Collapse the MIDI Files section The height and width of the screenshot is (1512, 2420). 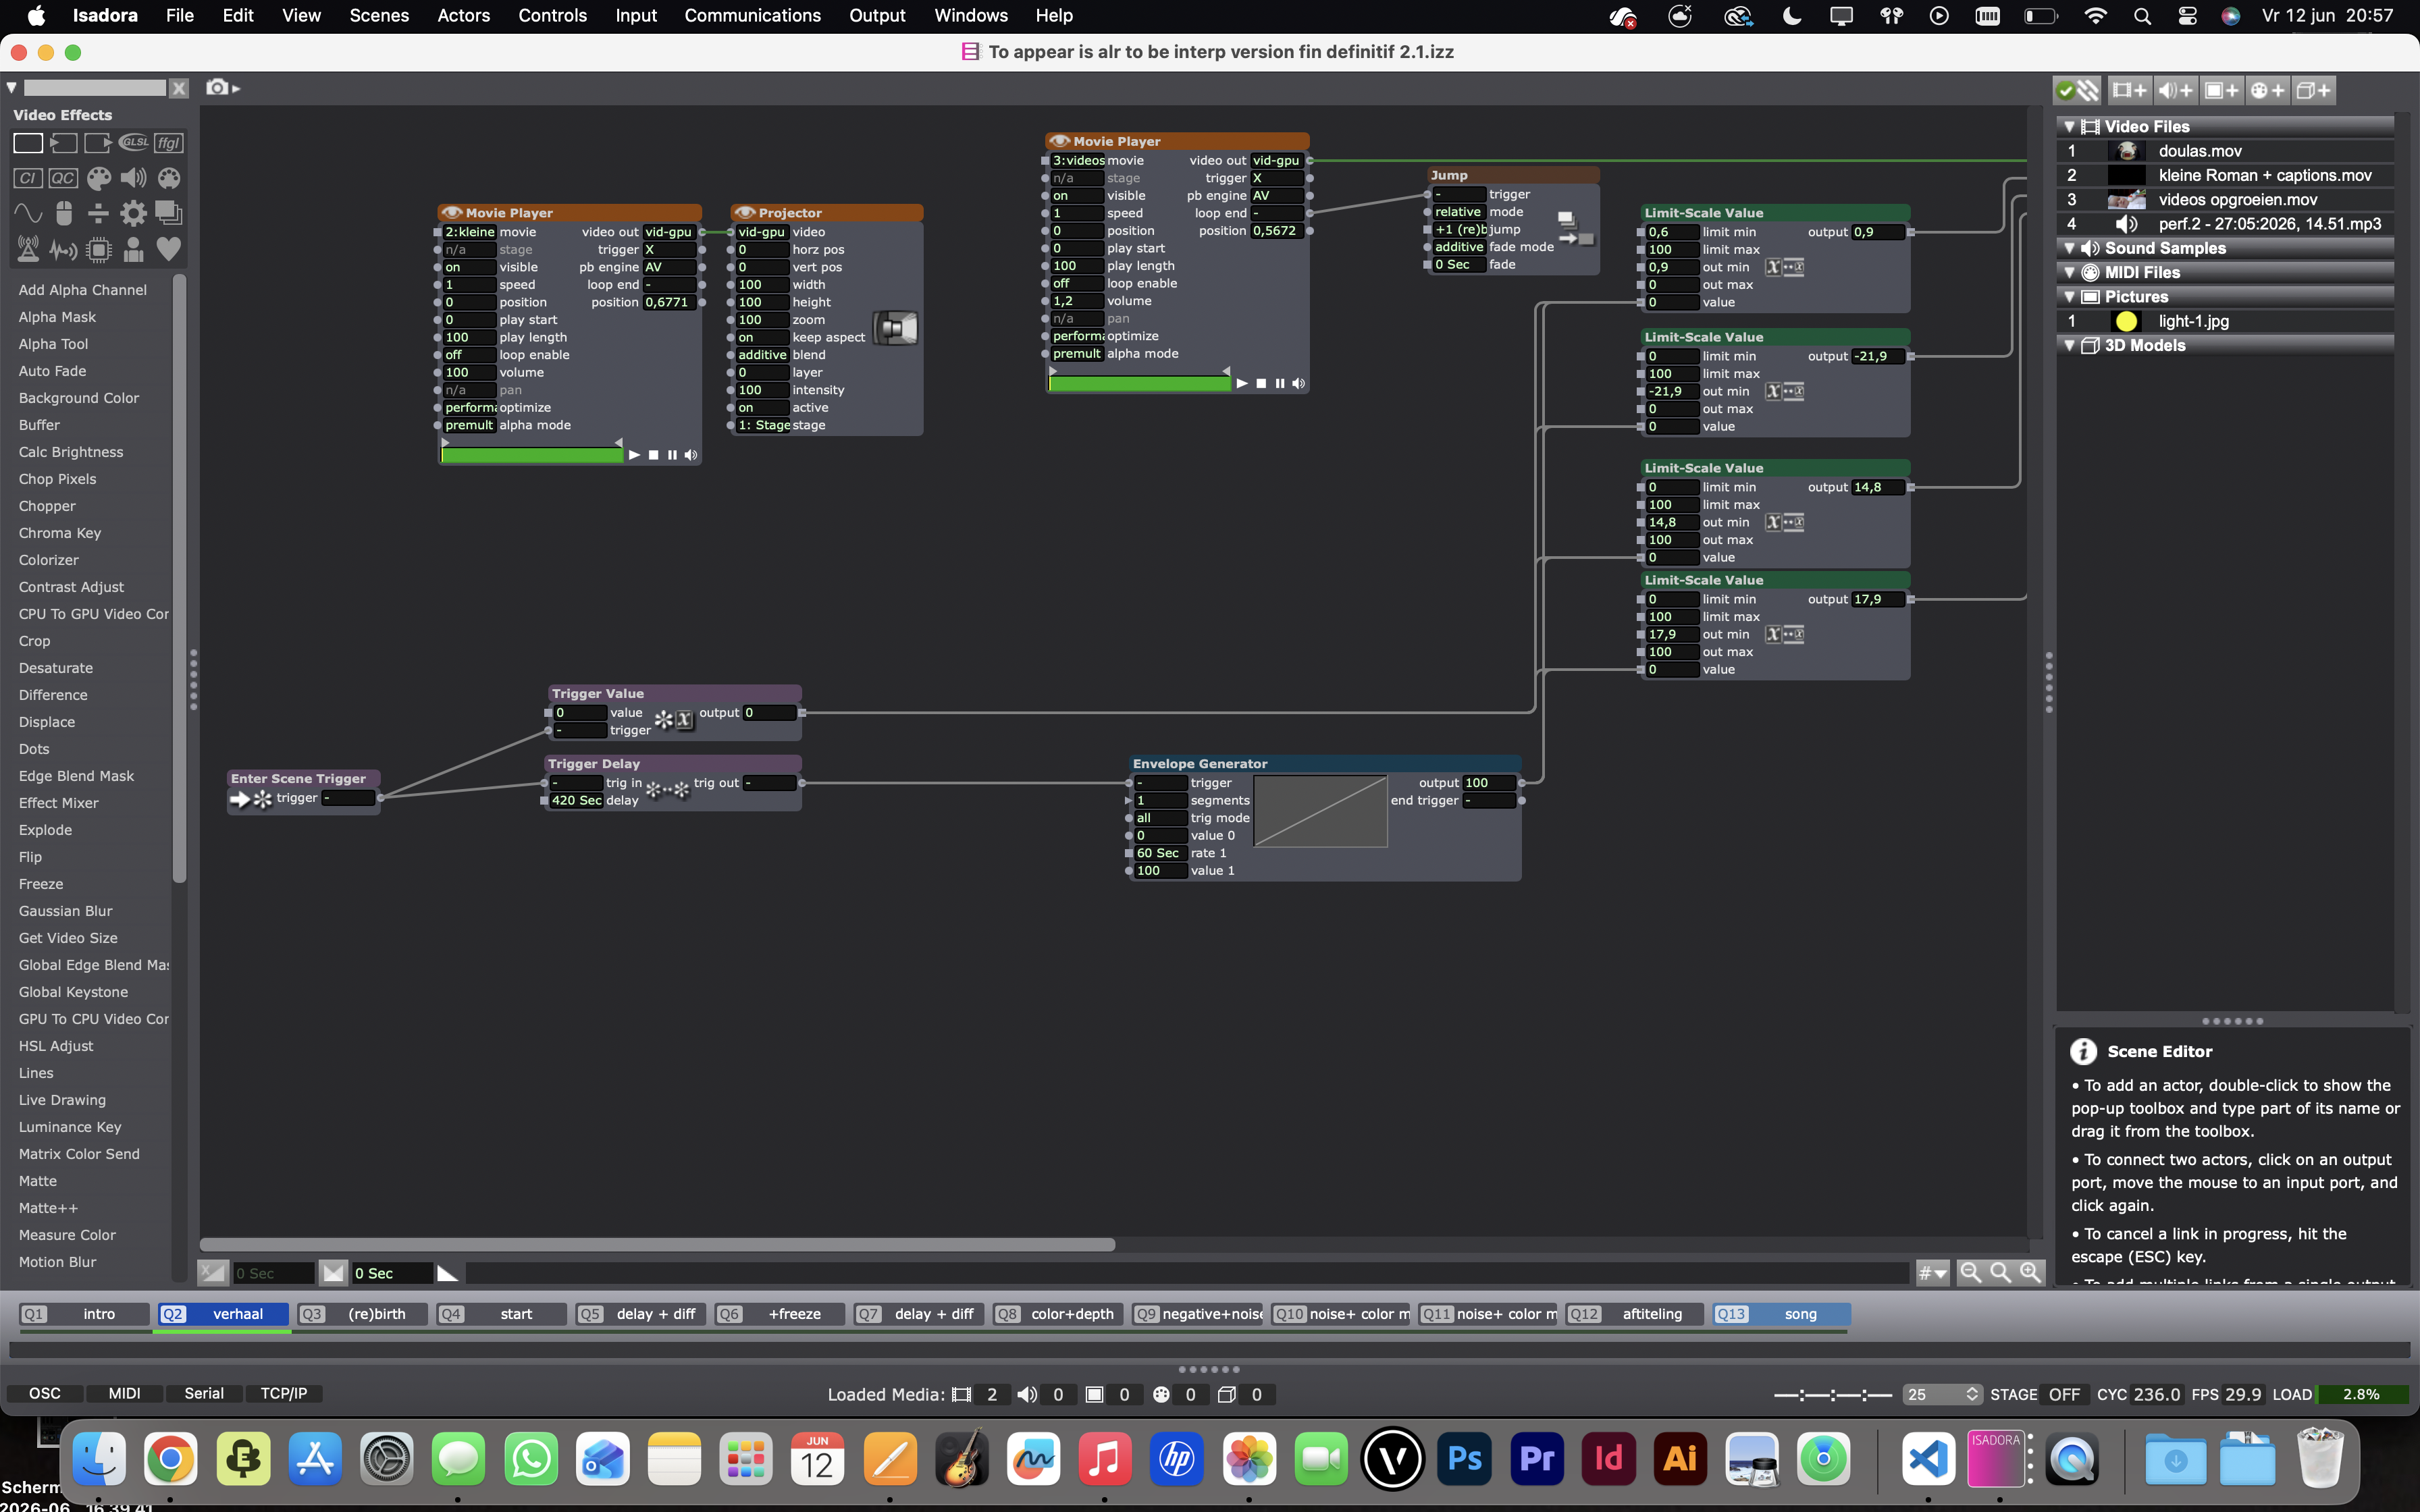click(x=2069, y=272)
